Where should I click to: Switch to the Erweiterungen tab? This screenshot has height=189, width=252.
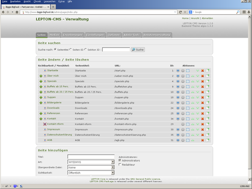pos(73,35)
